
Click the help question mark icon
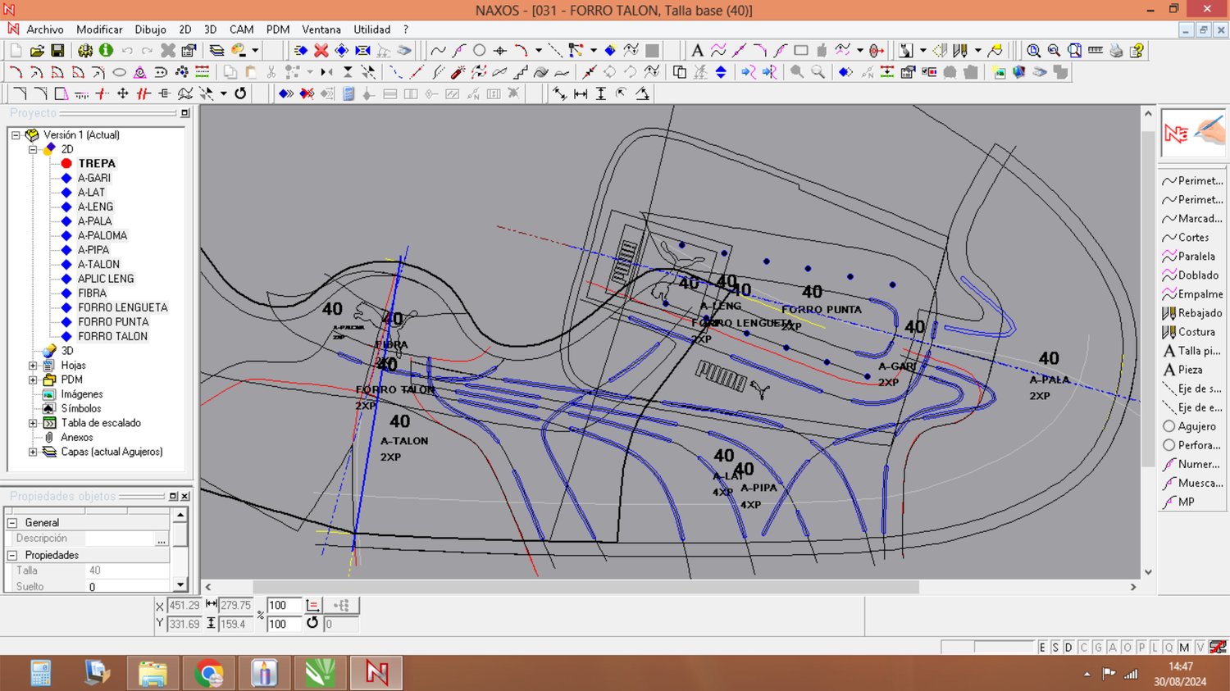click(1137, 51)
